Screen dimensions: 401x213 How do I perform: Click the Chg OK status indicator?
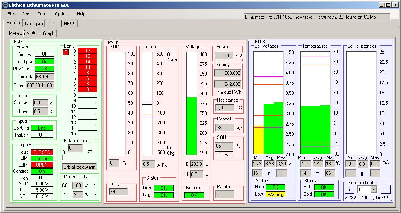pyautogui.click(x=164, y=195)
